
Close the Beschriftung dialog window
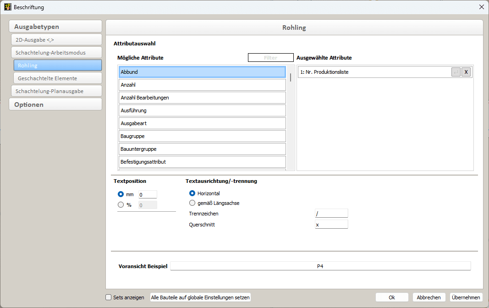[x=482, y=7]
